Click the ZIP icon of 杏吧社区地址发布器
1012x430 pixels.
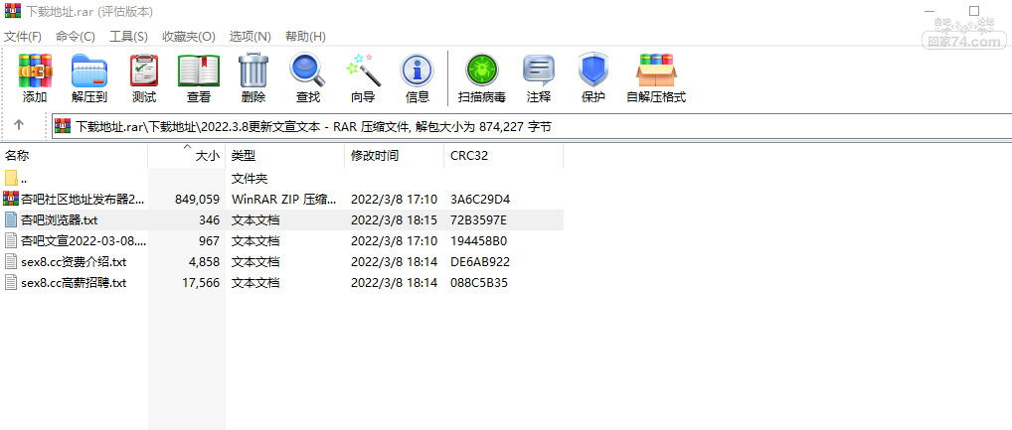tap(11, 199)
